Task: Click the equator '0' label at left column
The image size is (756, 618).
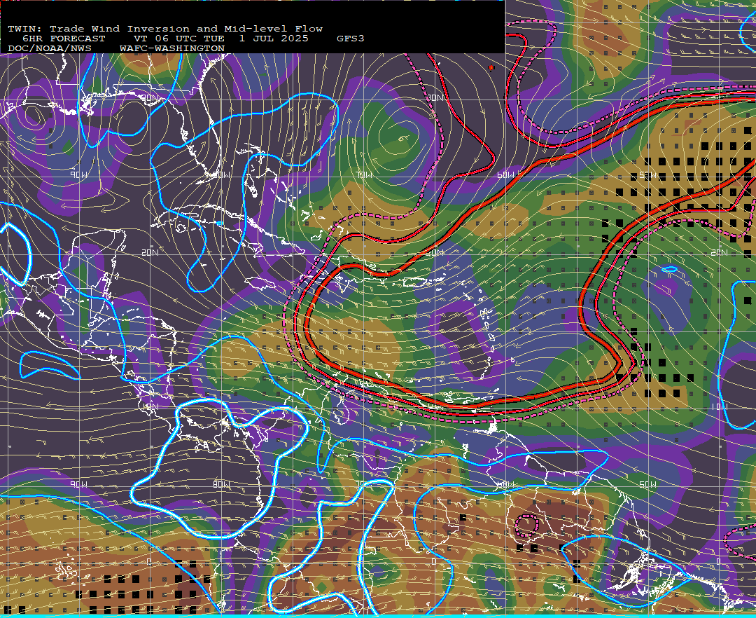Action: click(x=149, y=561)
